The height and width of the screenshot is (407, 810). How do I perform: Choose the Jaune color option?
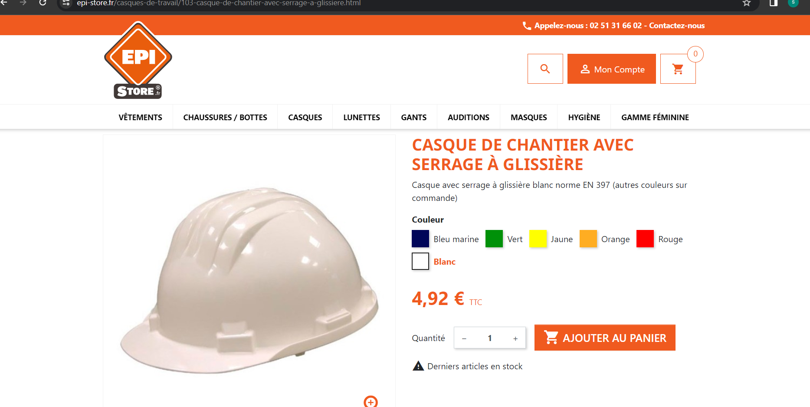(x=538, y=239)
